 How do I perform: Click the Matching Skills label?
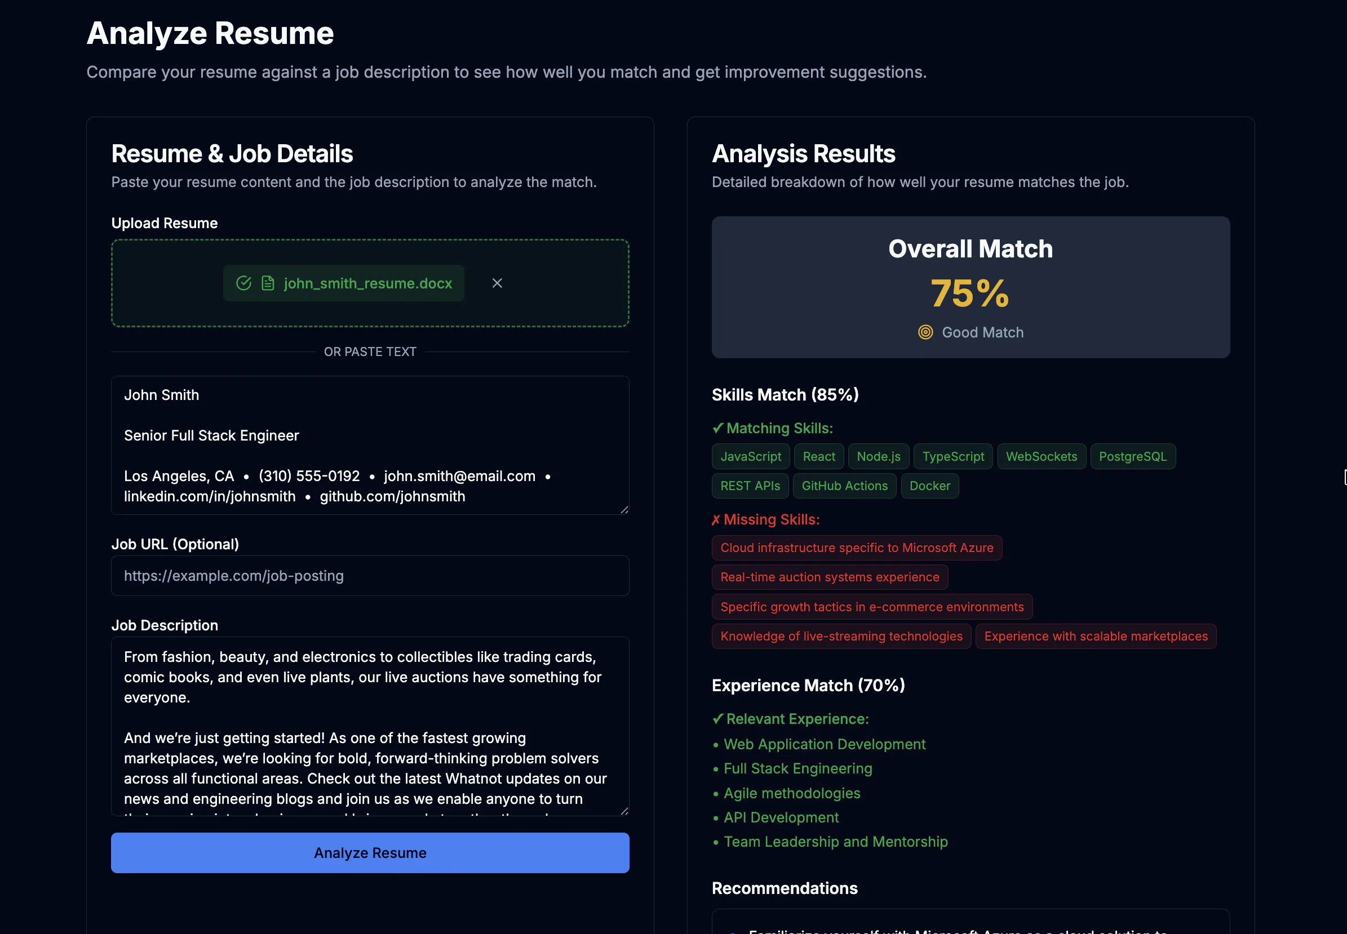click(x=772, y=428)
